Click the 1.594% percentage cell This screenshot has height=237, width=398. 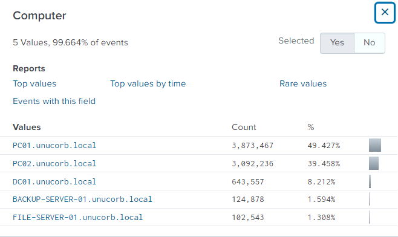[321, 199]
